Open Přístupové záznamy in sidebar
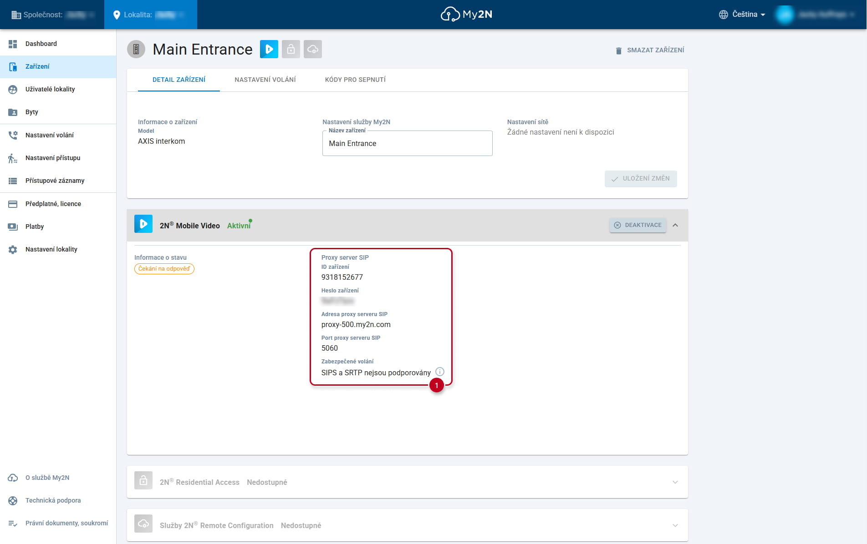The height and width of the screenshot is (544, 867). coord(58,181)
